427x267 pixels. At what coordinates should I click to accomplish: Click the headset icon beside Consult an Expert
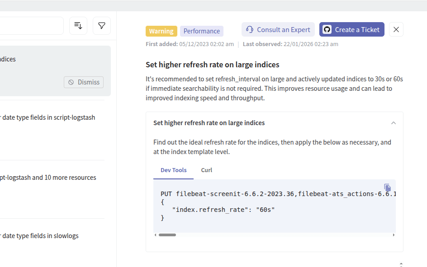pyautogui.click(x=249, y=29)
